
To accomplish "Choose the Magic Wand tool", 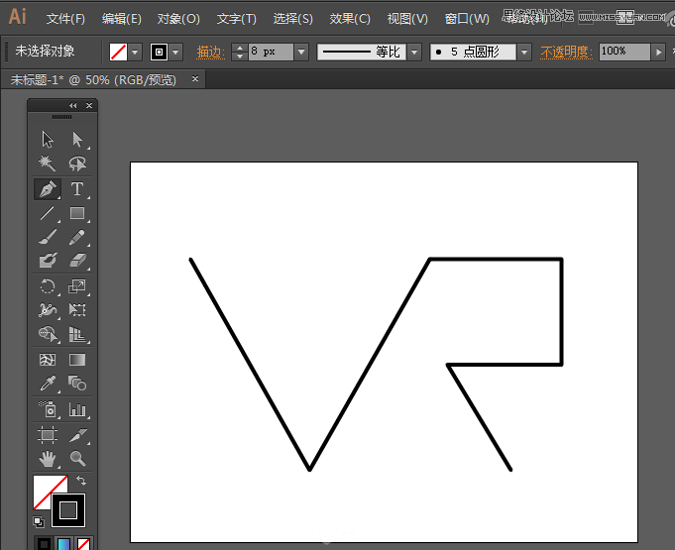I will point(47,164).
